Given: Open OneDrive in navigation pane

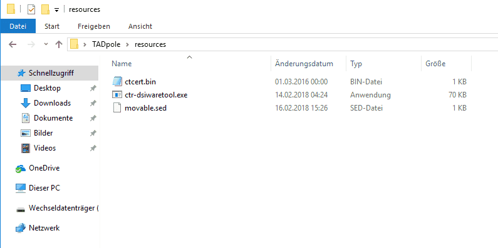Looking at the screenshot, I should click(44, 168).
